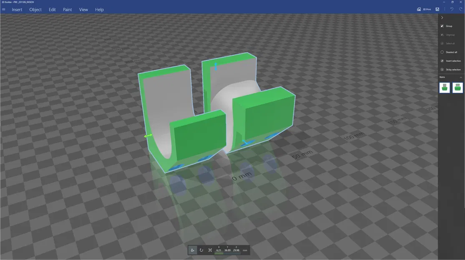
Task: Collapse the Items list section
Action: pyautogui.click(x=461, y=77)
